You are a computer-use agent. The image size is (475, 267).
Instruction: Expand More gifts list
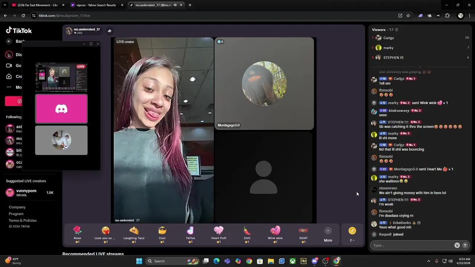coord(328,235)
